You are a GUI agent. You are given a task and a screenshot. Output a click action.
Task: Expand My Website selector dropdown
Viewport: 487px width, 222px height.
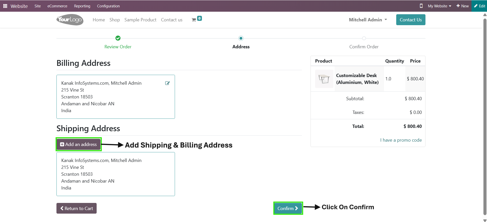[439, 6]
